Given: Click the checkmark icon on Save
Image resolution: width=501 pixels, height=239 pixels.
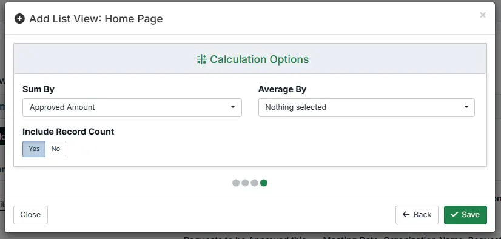Looking at the screenshot, I should click(454, 214).
